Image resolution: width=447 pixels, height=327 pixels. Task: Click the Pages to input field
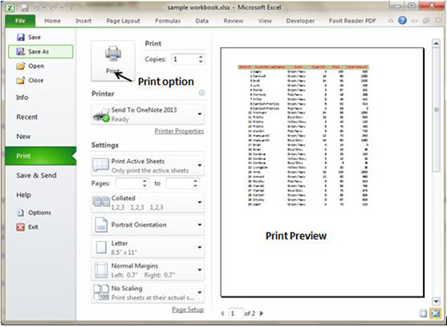[179, 183]
